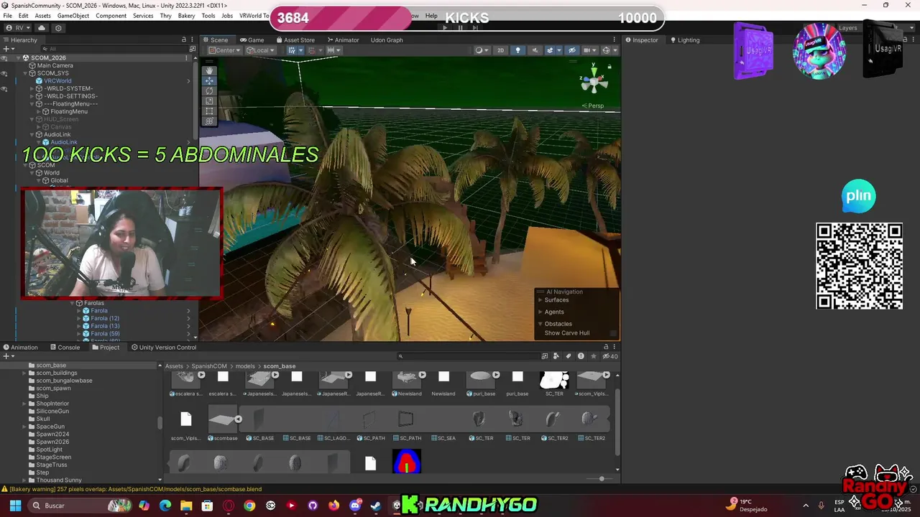
Task: Click the Assets breadcrumb in Project path
Action: 174,366
